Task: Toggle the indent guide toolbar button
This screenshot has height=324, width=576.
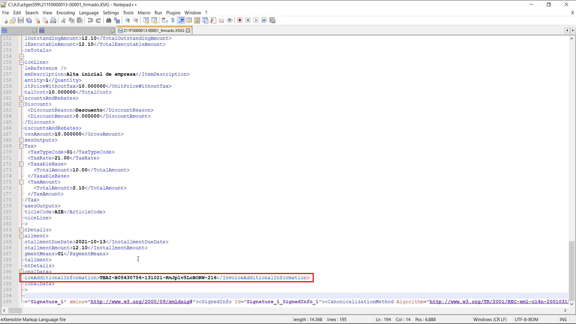Action: (x=181, y=20)
